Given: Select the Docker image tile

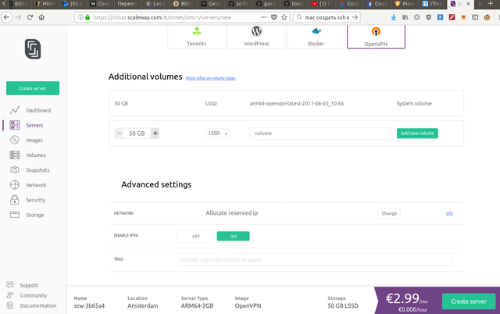Looking at the screenshot, I should (x=316, y=37).
